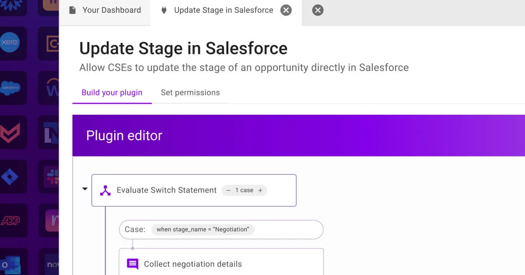Open the Salesforce cloud icon in sidebar

point(10,87)
